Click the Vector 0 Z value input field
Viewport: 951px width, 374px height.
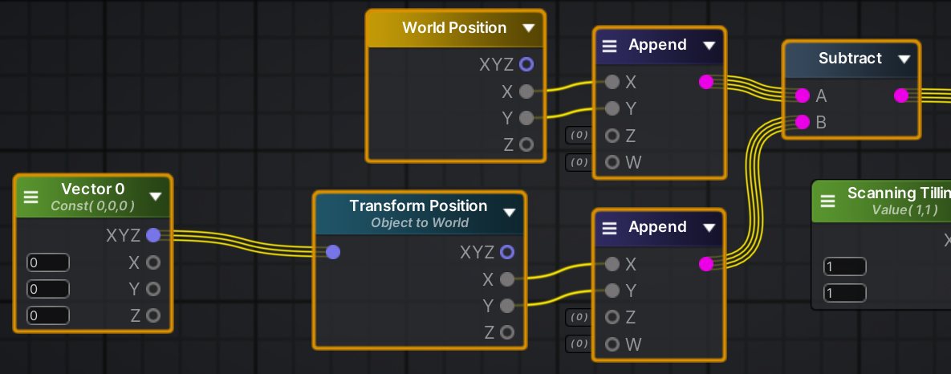[x=48, y=315]
